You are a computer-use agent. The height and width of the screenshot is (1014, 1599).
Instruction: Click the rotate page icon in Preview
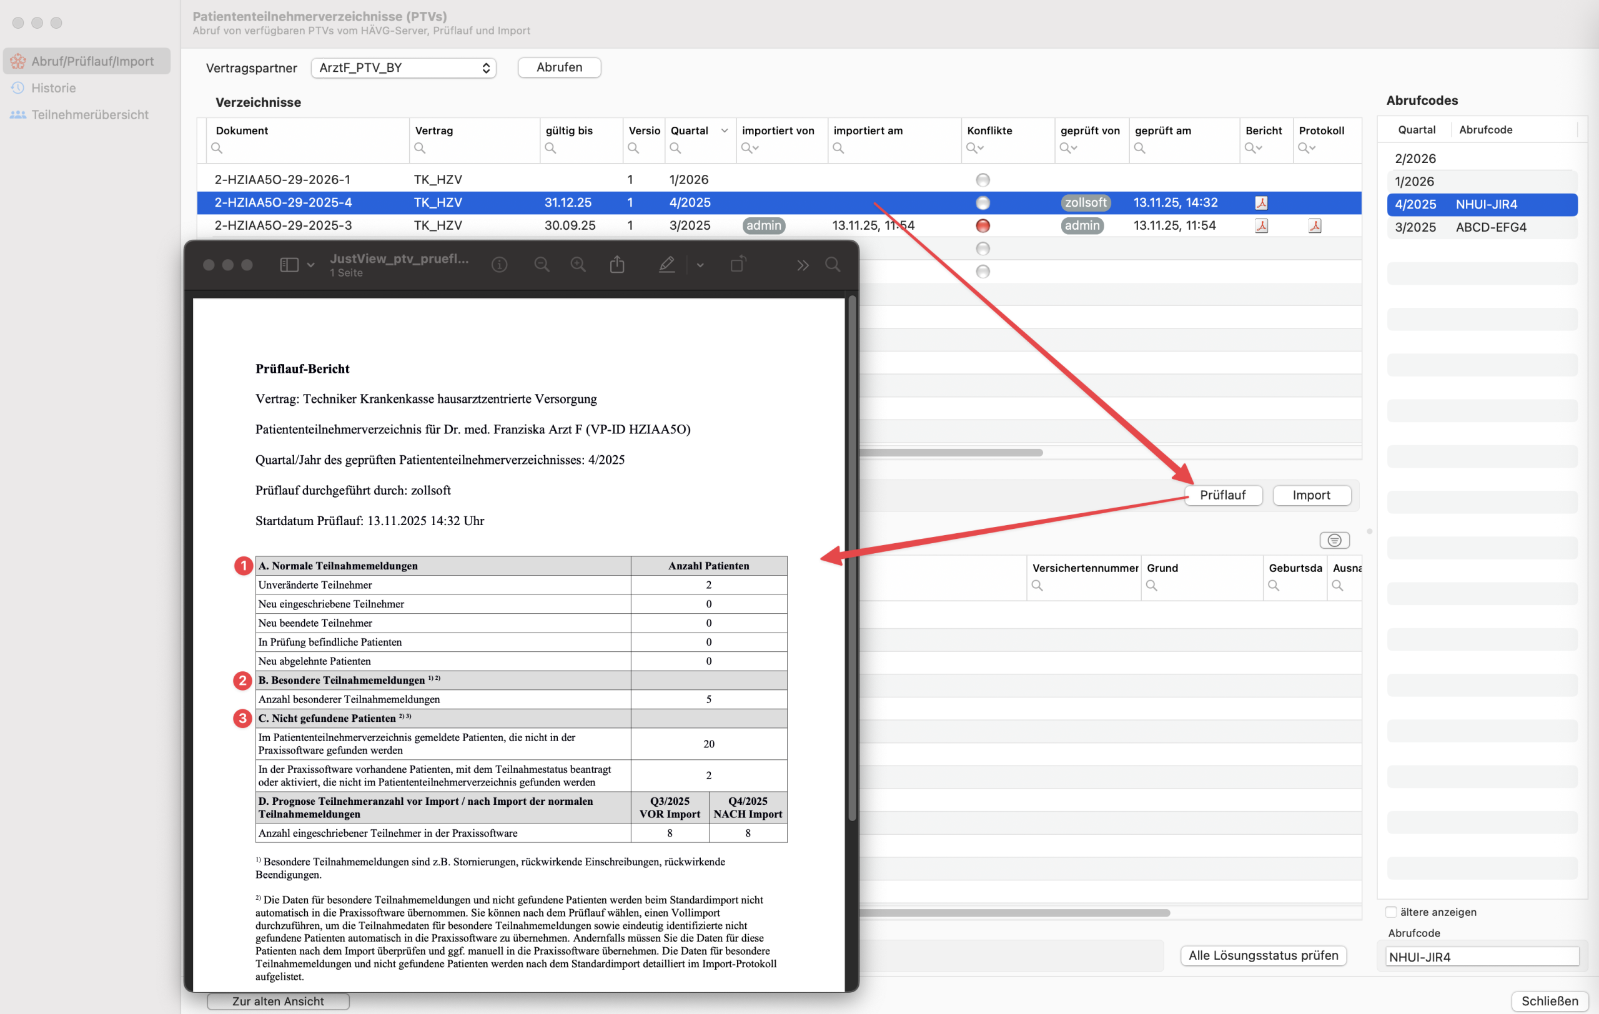pyautogui.click(x=738, y=265)
